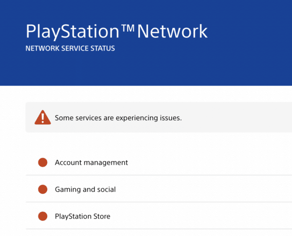292x236 pixels.
Task: Click the word "social" in the Gaming row
Action: pos(106,189)
